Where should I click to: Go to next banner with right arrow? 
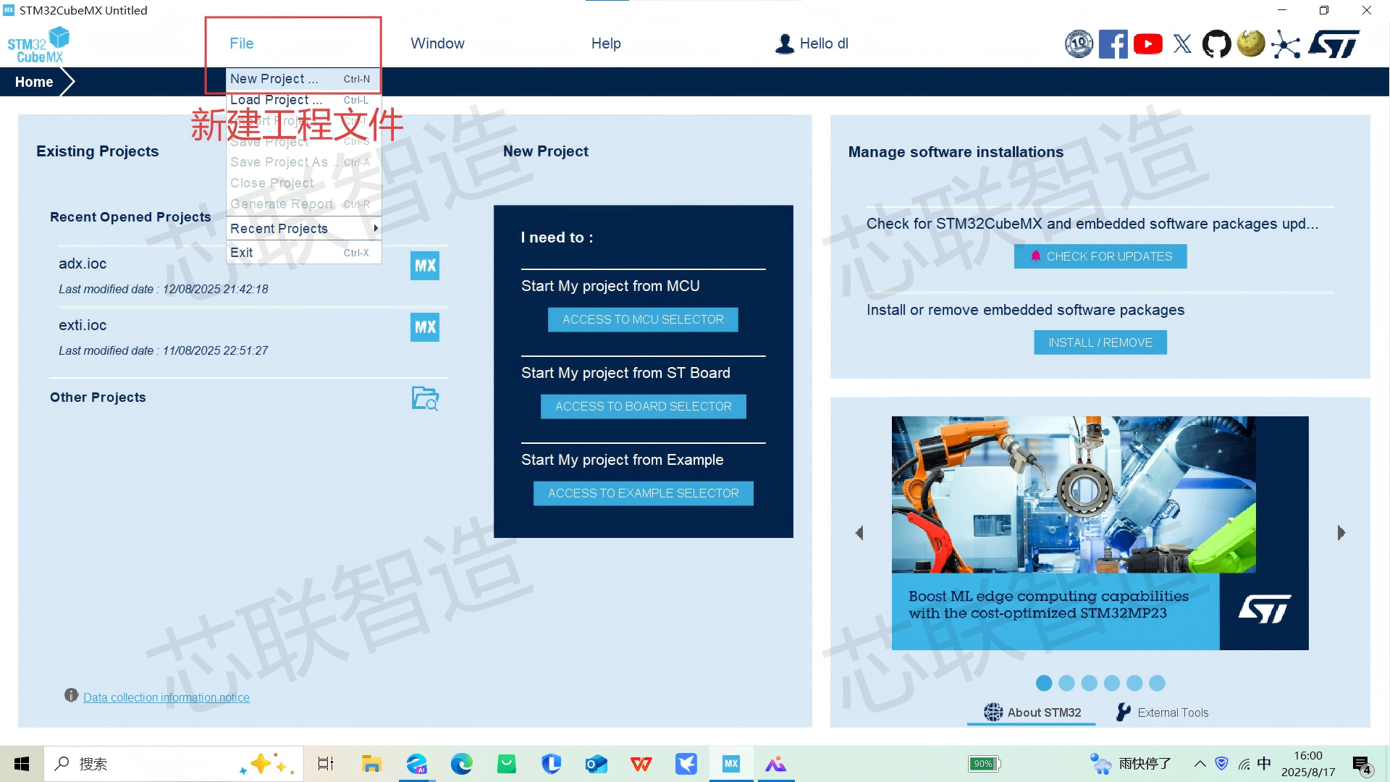[1341, 533]
